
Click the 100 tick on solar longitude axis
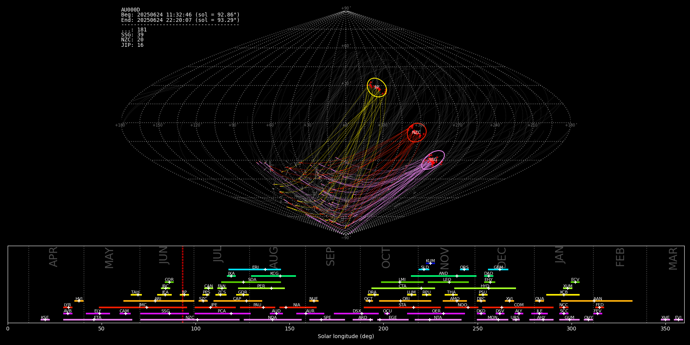pos(195,329)
